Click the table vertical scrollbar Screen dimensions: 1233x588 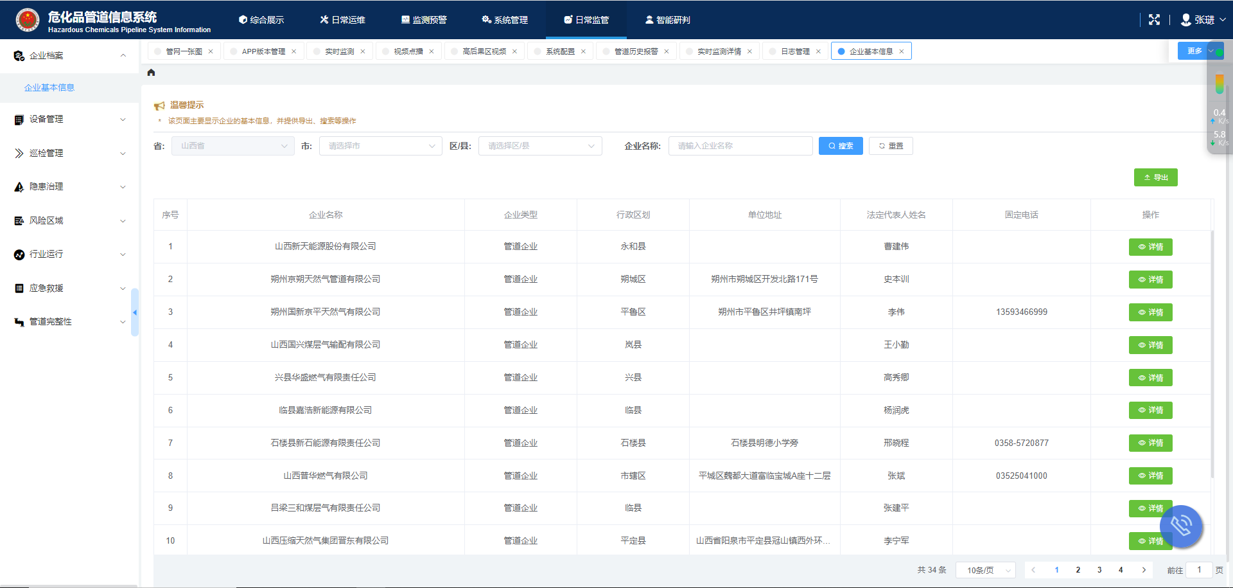click(x=1212, y=353)
